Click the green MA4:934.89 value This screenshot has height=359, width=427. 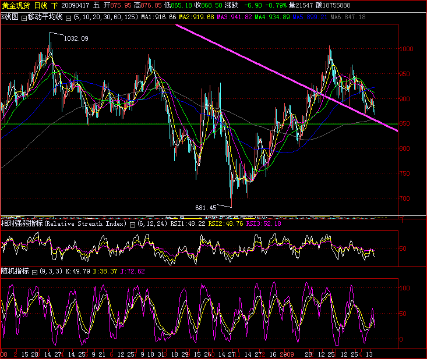tap(272, 17)
